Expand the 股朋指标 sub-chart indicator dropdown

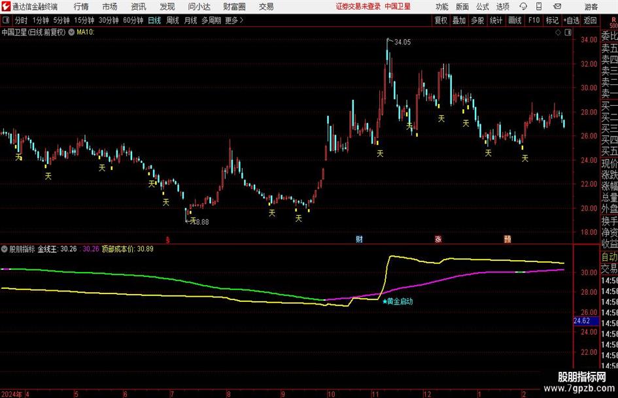pos(5,249)
